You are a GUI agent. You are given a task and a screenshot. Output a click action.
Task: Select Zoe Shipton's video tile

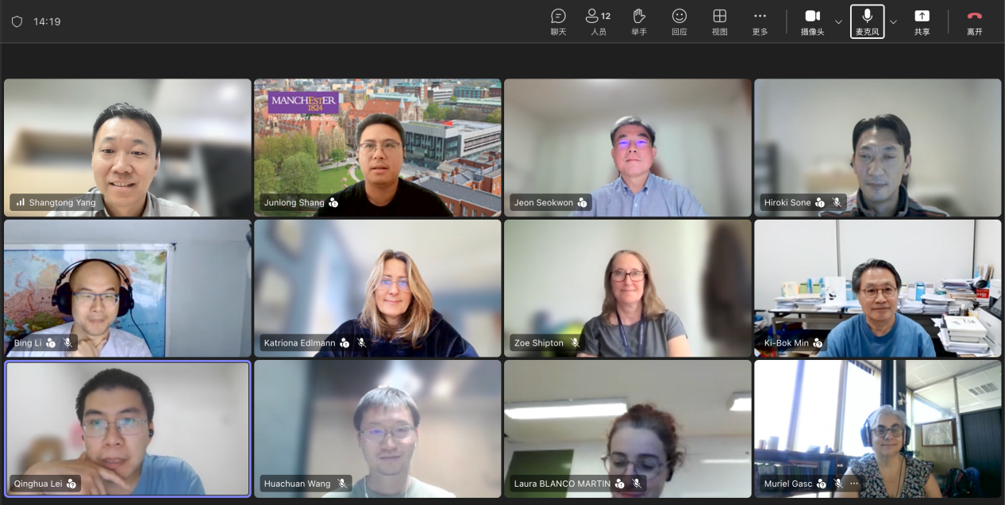pos(628,289)
